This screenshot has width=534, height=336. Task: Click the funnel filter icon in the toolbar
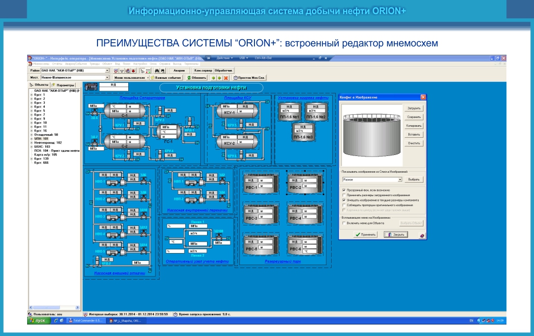point(122,70)
